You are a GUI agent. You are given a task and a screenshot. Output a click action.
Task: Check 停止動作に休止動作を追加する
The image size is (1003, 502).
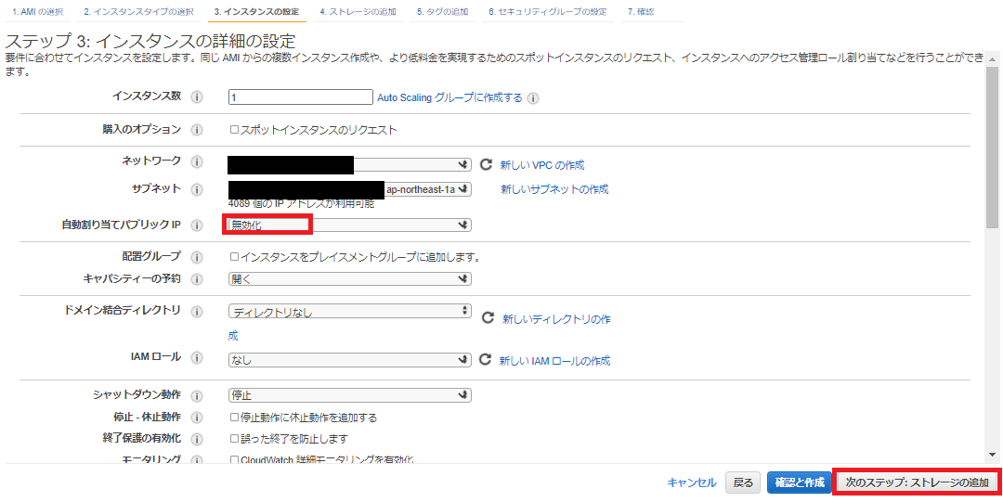[x=234, y=417]
